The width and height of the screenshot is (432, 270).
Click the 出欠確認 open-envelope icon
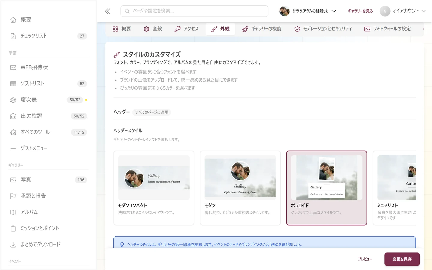tap(13, 116)
